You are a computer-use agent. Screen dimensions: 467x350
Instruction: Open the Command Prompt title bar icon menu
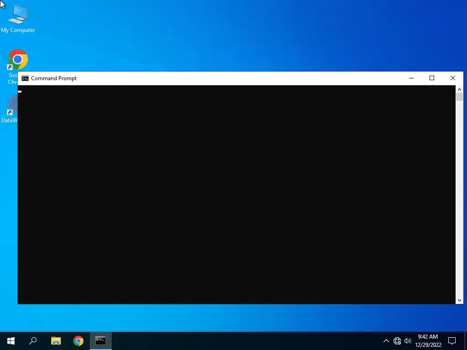pyautogui.click(x=25, y=78)
